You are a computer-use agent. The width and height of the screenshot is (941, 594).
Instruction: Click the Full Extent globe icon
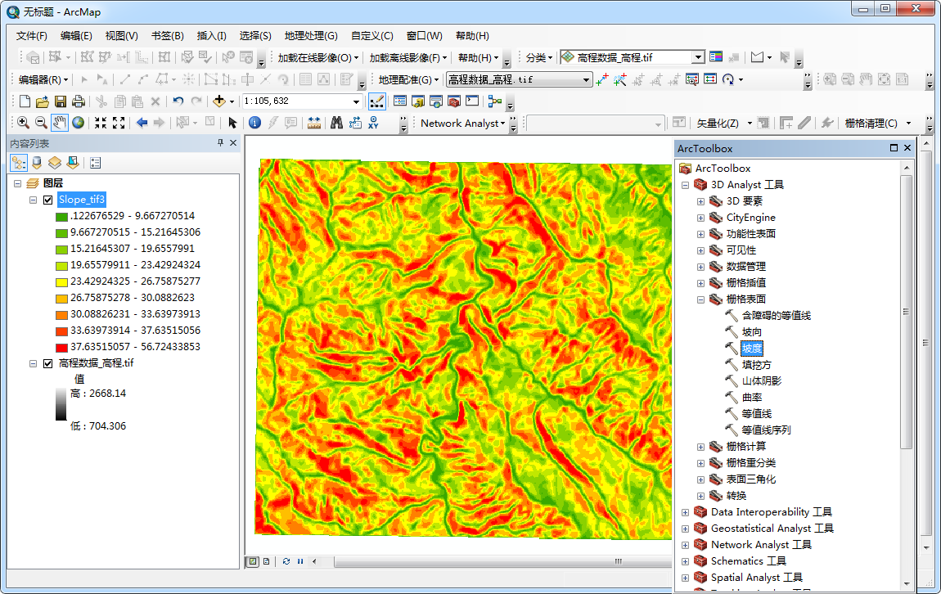tap(78, 123)
